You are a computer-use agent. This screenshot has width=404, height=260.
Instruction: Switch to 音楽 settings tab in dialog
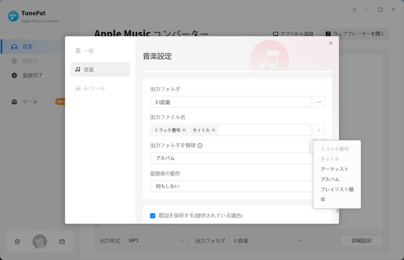coord(100,69)
